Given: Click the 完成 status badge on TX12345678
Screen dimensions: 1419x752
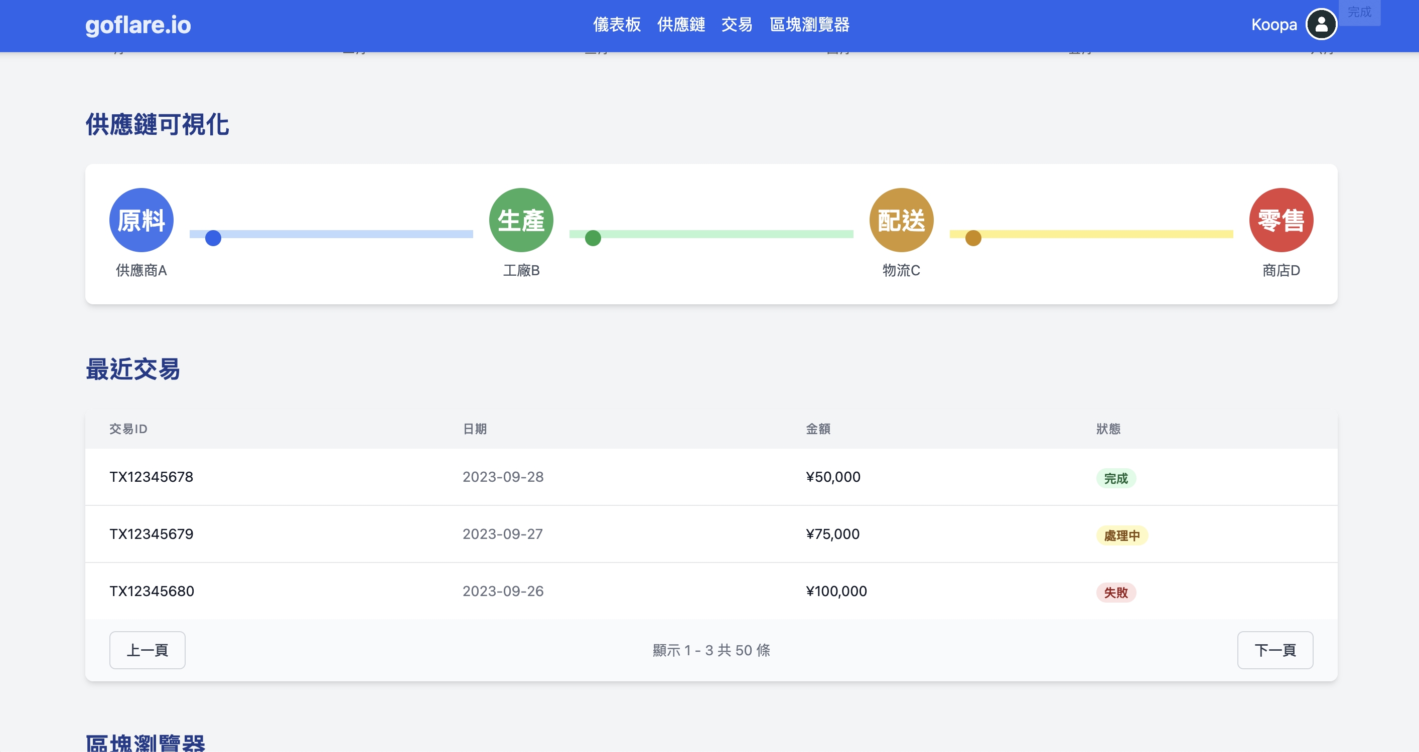Looking at the screenshot, I should pos(1115,478).
